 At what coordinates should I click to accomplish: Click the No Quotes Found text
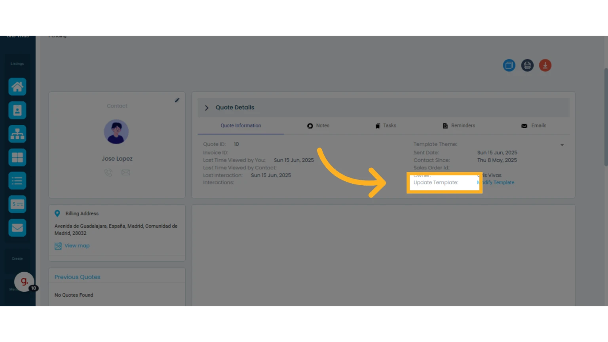coord(74,295)
